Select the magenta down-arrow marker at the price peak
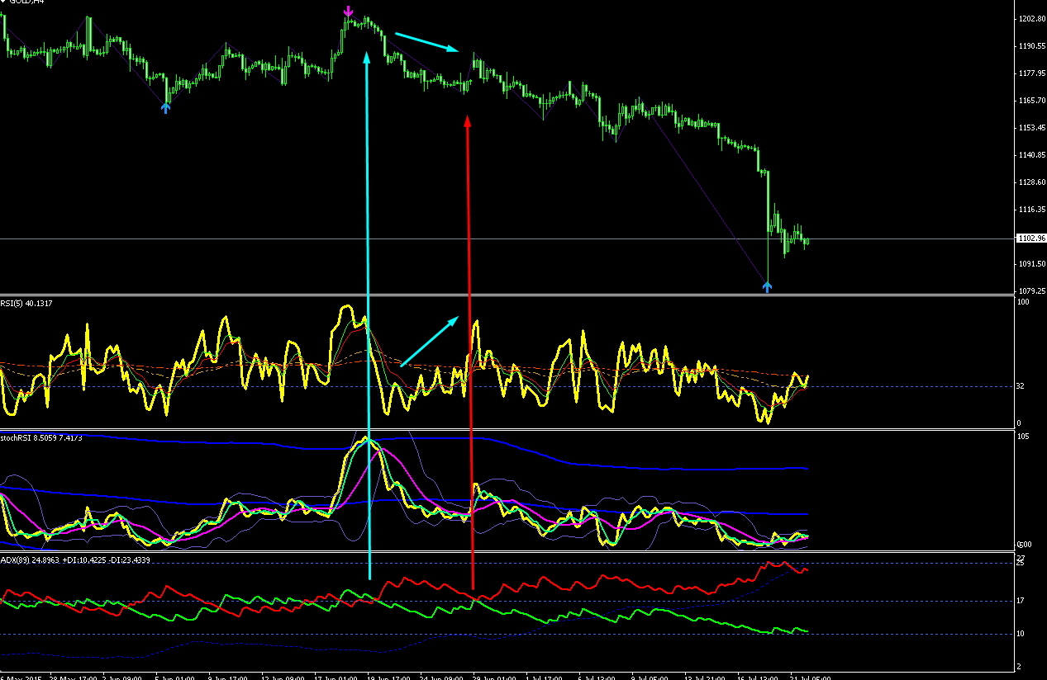This screenshot has height=680, width=1047. pyautogui.click(x=348, y=12)
